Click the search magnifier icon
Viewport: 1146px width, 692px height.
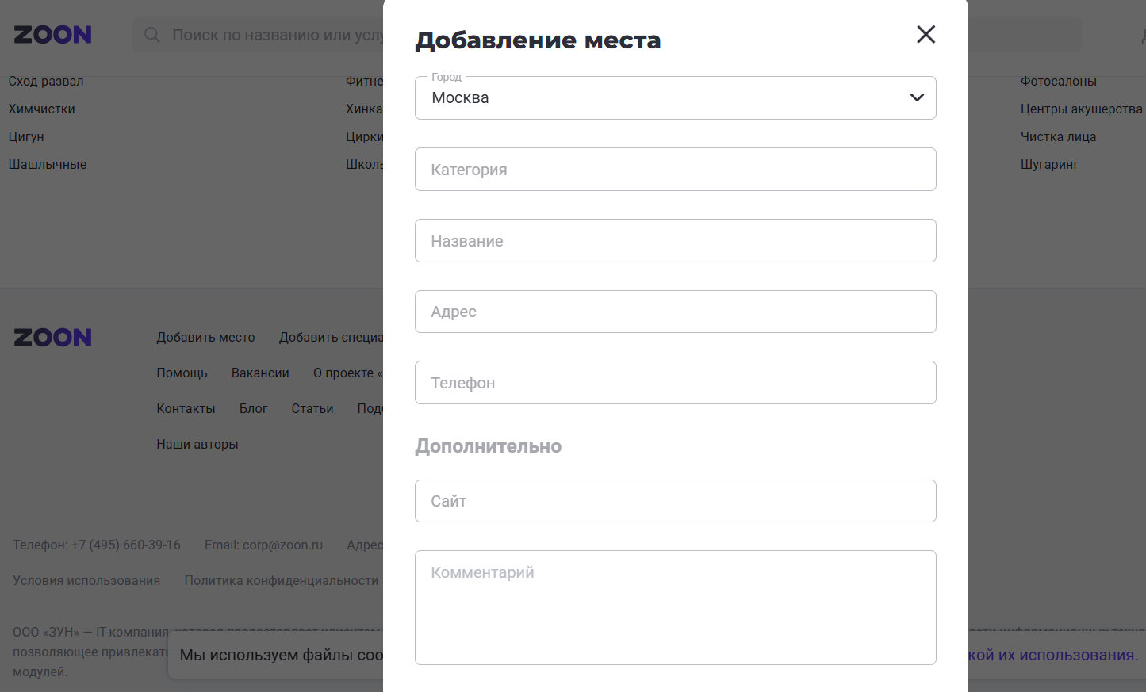(151, 34)
